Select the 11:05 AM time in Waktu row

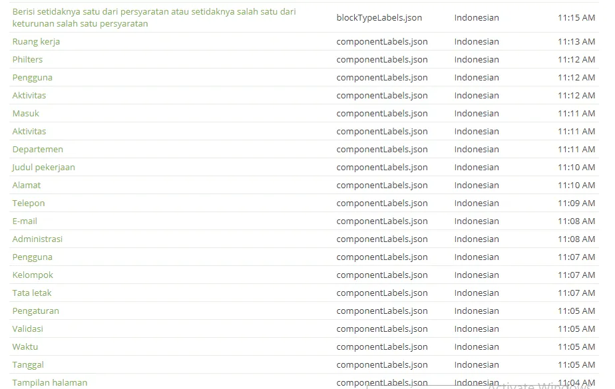tap(576, 346)
